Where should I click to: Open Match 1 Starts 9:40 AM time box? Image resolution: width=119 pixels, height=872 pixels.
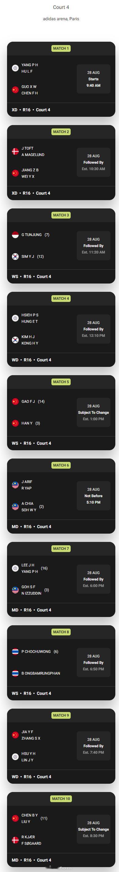(x=94, y=79)
